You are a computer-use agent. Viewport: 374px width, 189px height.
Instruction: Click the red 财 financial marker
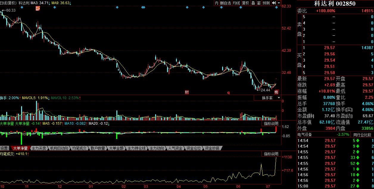point(187,92)
